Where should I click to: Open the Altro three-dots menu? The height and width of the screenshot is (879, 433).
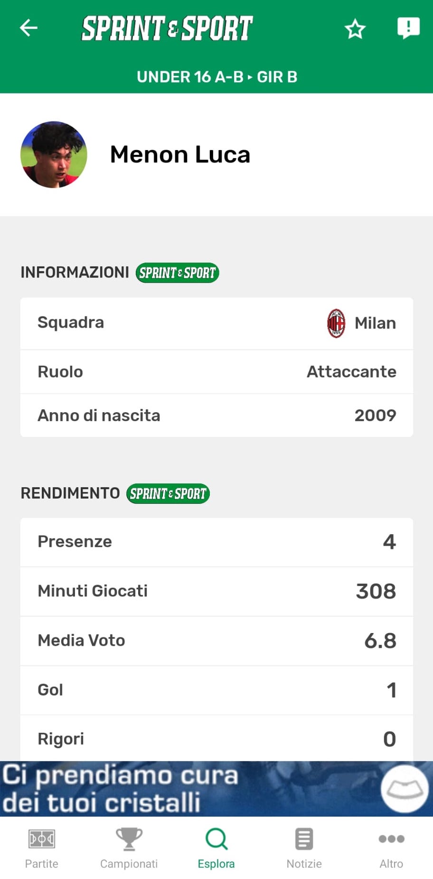point(391,839)
